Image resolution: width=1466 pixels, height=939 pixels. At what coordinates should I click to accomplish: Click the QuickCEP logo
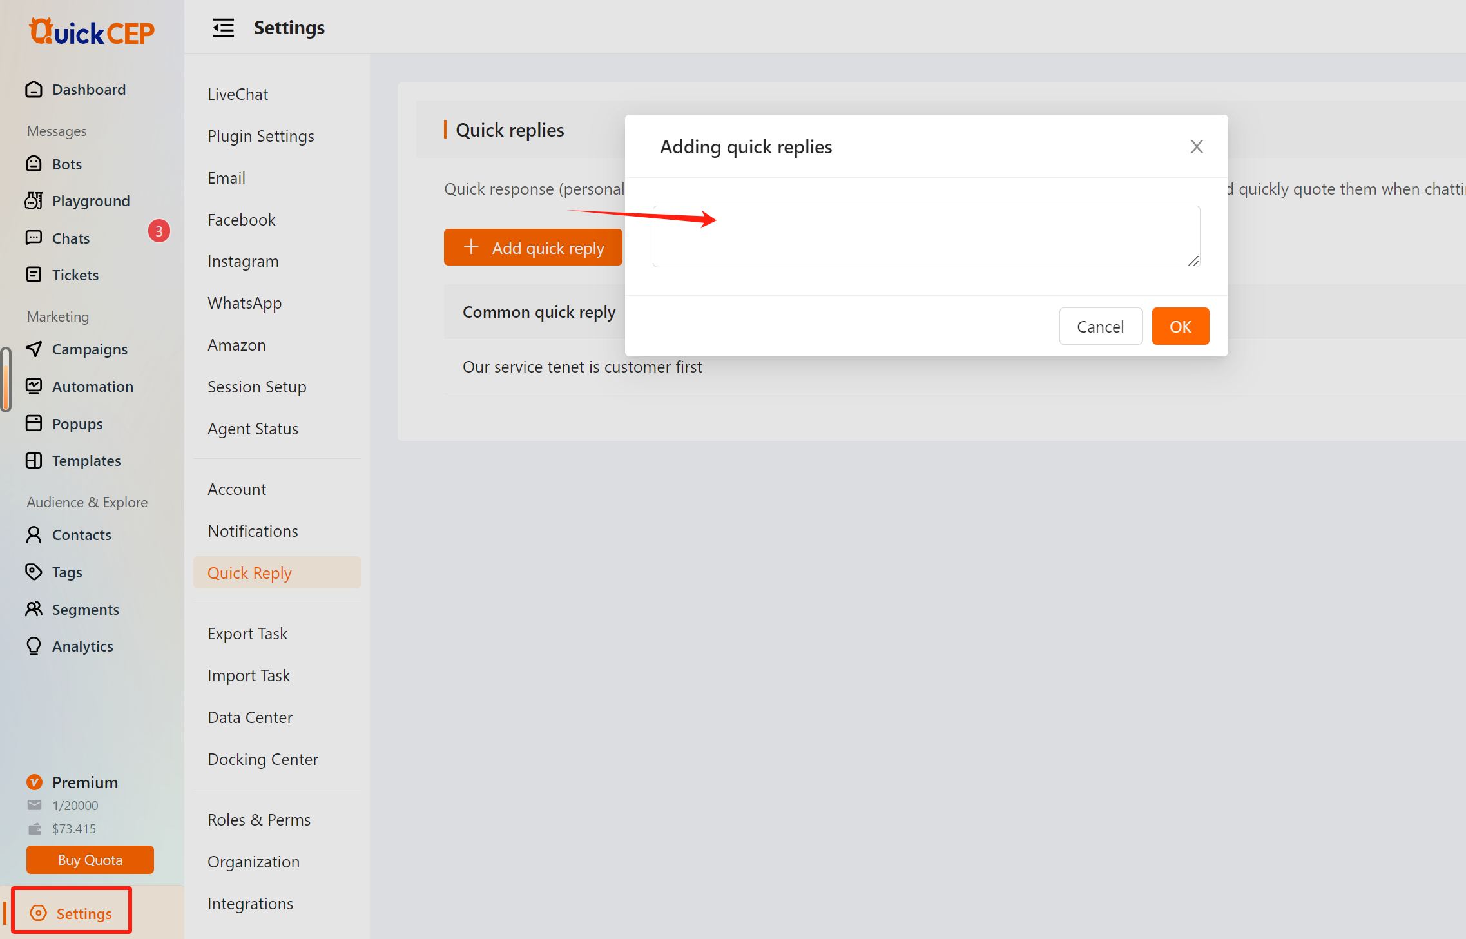click(92, 32)
